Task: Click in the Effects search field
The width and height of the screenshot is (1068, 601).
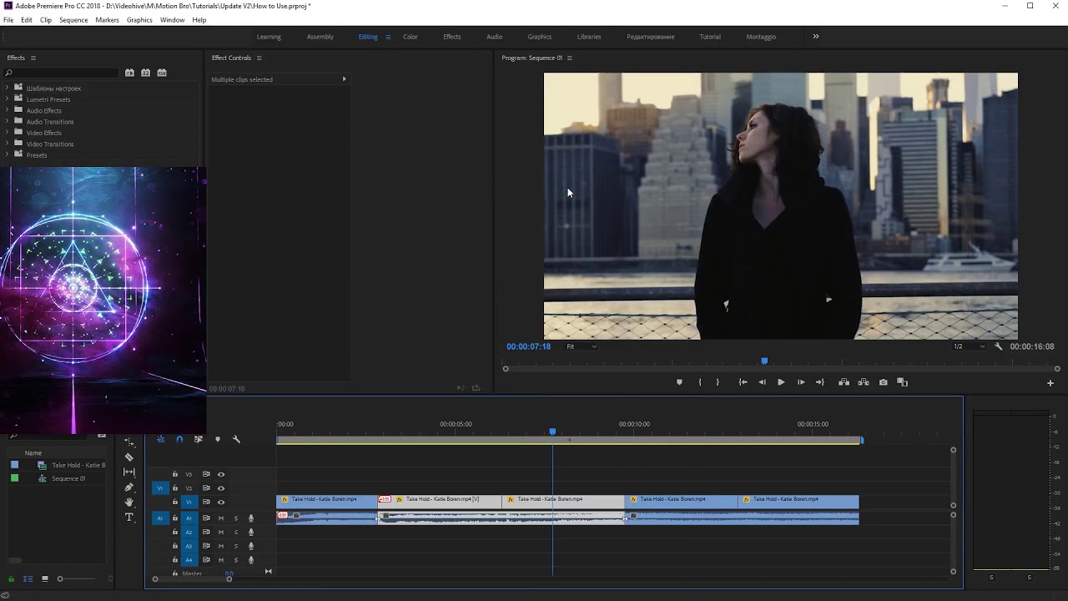Action: (63, 73)
